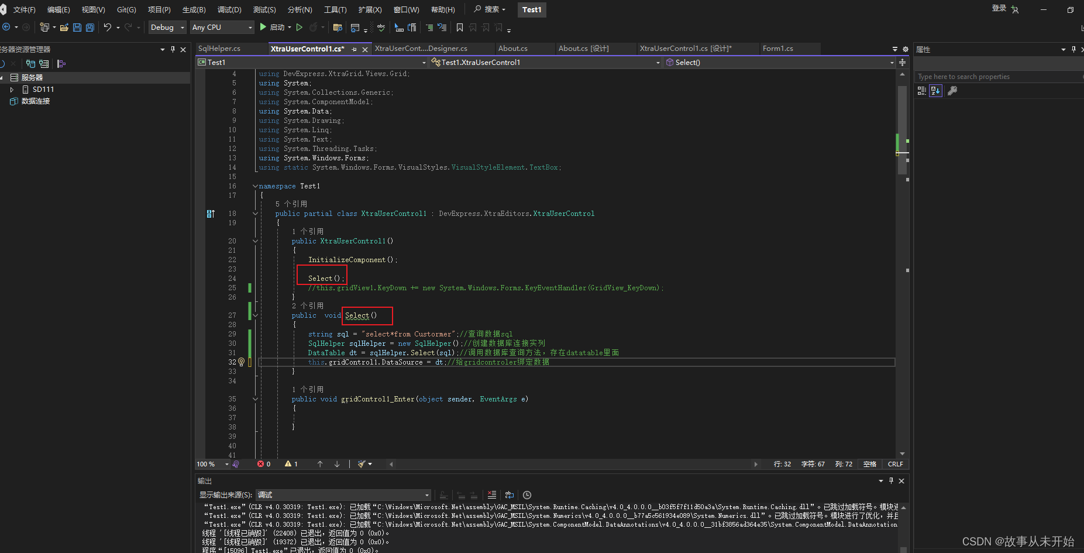Collapse the XtraUserControl1 class with its expander arrow

pyautogui.click(x=254, y=213)
